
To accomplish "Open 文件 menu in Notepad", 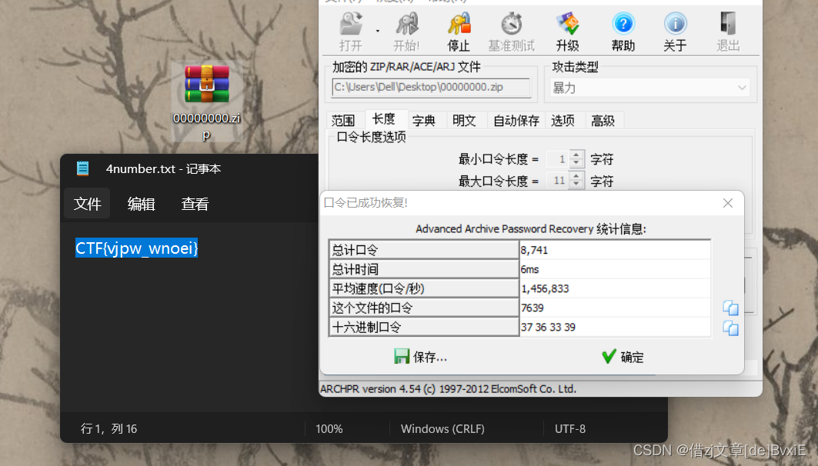I will (x=87, y=204).
